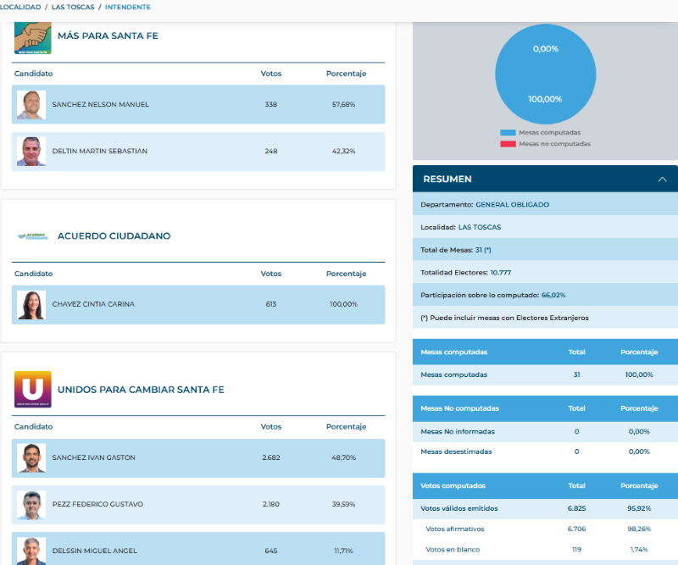Select the Intendente breadcrumb item

[128, 7]
